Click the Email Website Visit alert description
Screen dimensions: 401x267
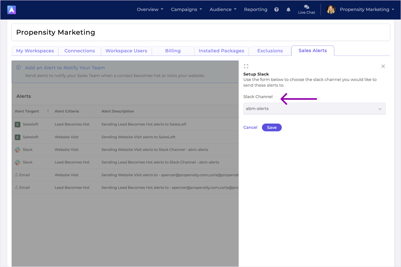click(170, 175)
